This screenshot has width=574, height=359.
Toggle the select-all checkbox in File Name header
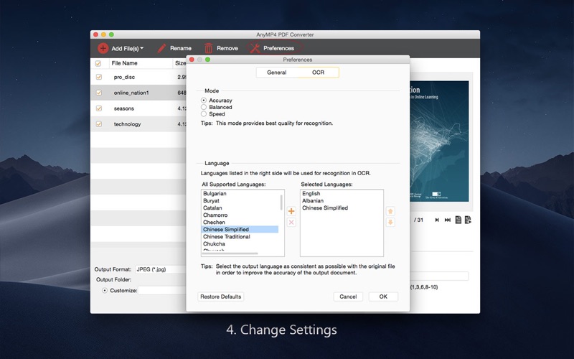pos(98,63)
